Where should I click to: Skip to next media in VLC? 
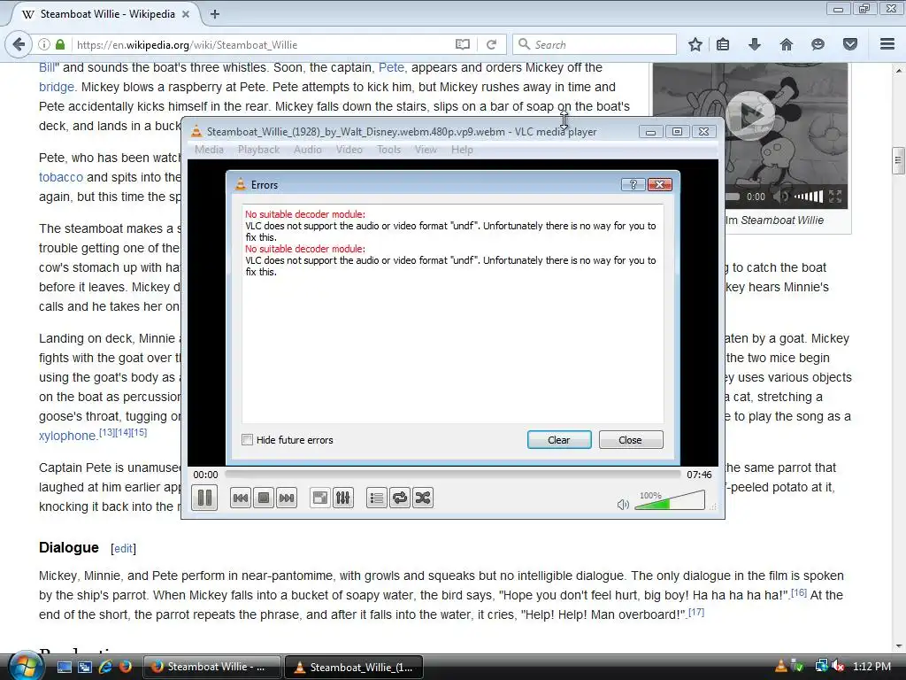(x=287, y=498)
